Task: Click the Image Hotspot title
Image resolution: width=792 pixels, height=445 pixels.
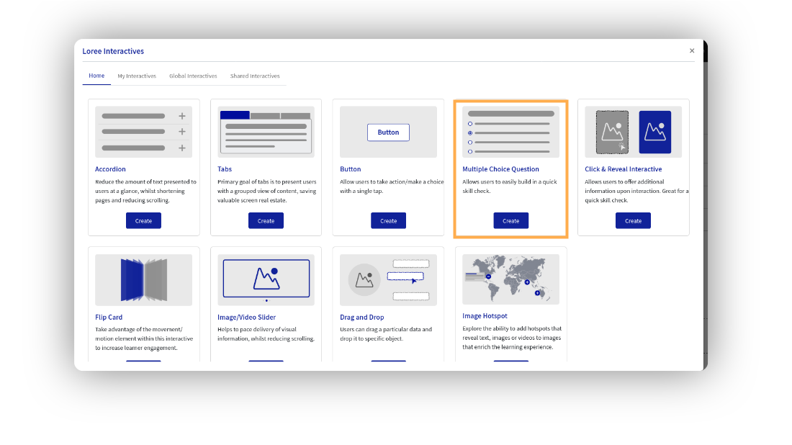Action: (485, 315)
